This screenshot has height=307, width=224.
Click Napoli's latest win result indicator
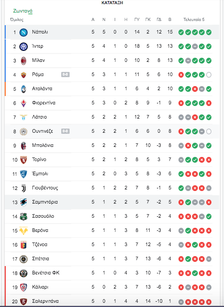point(209,33)
